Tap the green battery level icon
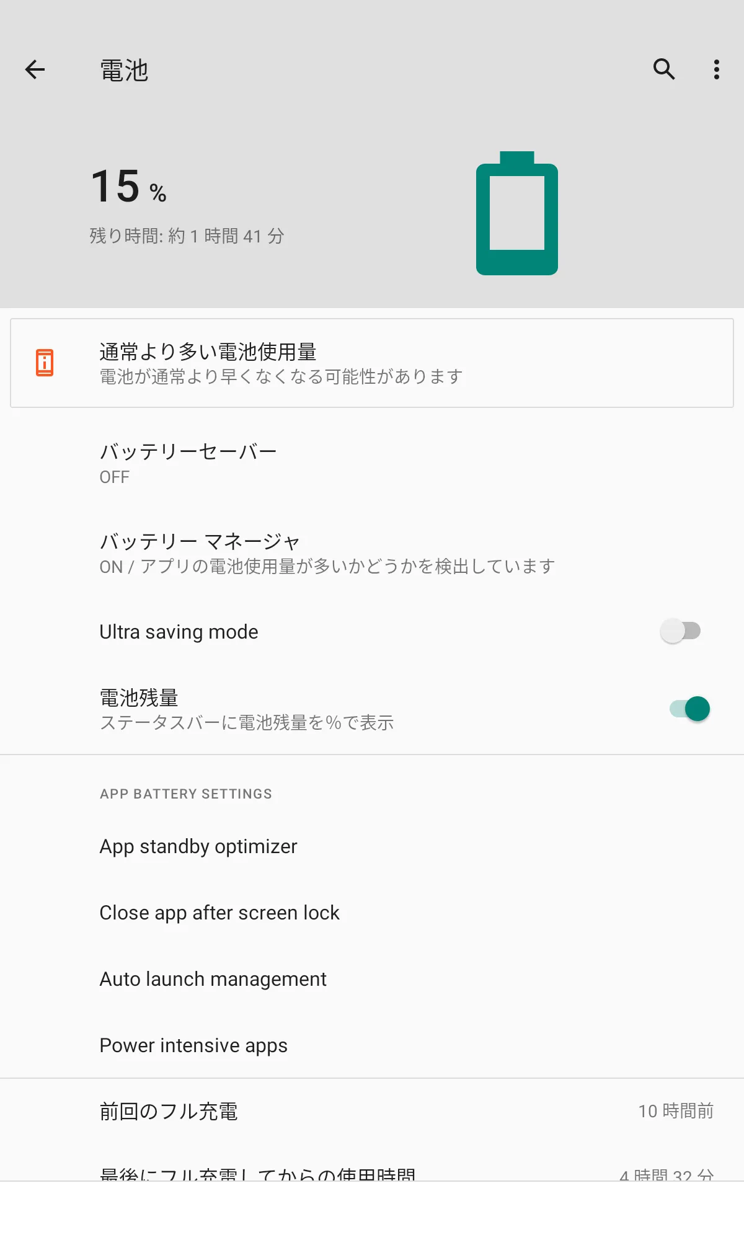 [517, 213]
